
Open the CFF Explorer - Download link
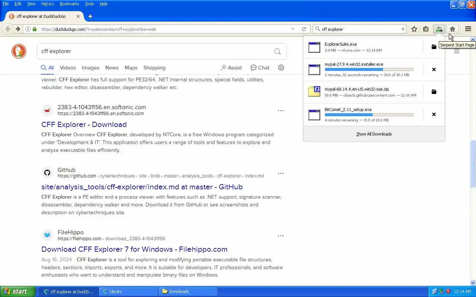coord(84,124)
